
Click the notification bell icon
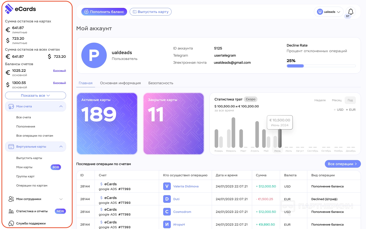click(x=350, y=12)
